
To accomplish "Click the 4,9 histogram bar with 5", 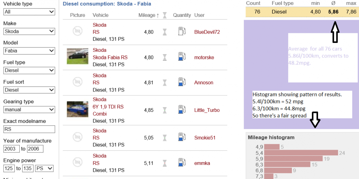I will pyautogui.click(x=272, y=147).
